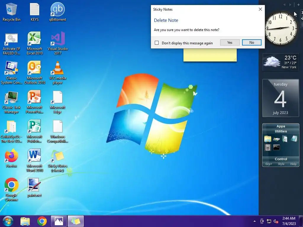Select the Firefox desktop icon
The image size is (303, 227).
click(x=12, y=158)
